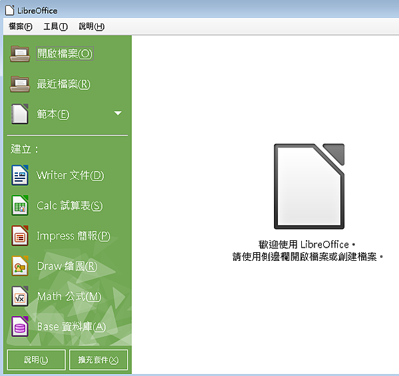Click the LibreOffice window title text
The height and width of the screenshot is (376, 399).
tap(37, 11)
